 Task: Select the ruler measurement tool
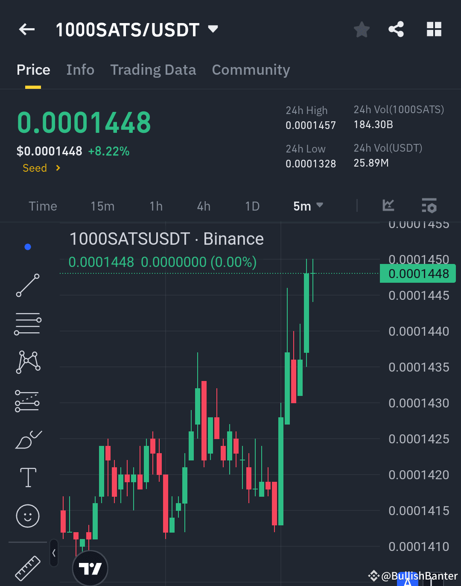click(27, 568)
